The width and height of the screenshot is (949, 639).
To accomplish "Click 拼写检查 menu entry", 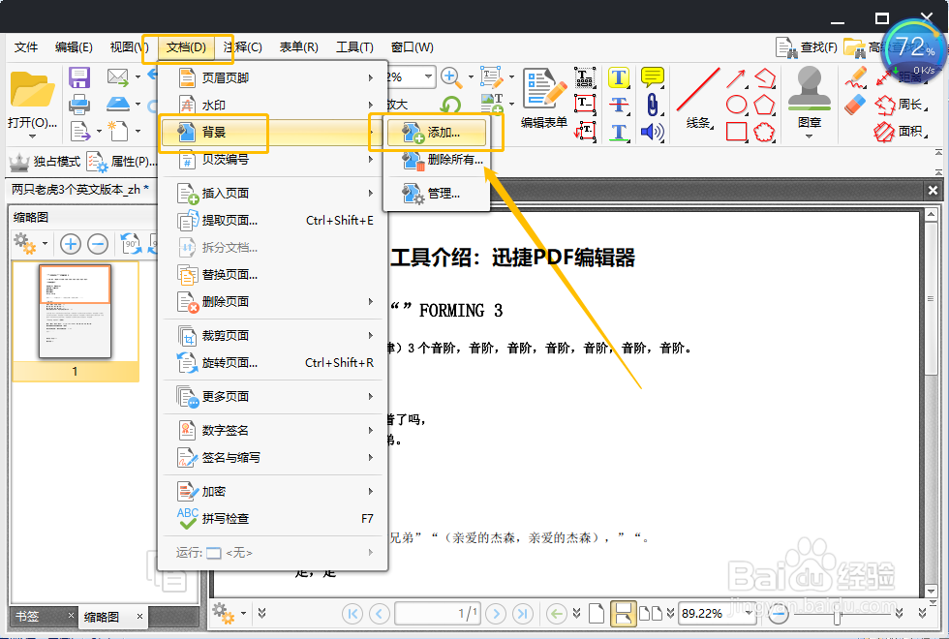I will coord(273,519).
